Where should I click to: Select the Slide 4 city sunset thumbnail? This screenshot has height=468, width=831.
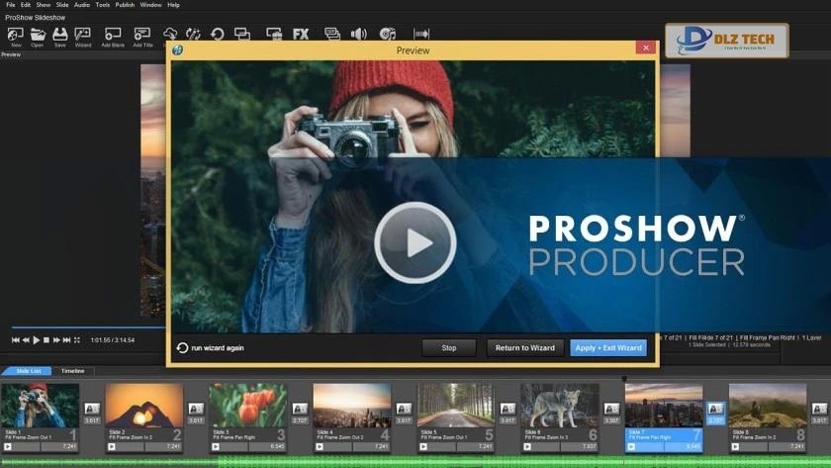point(352,406)
